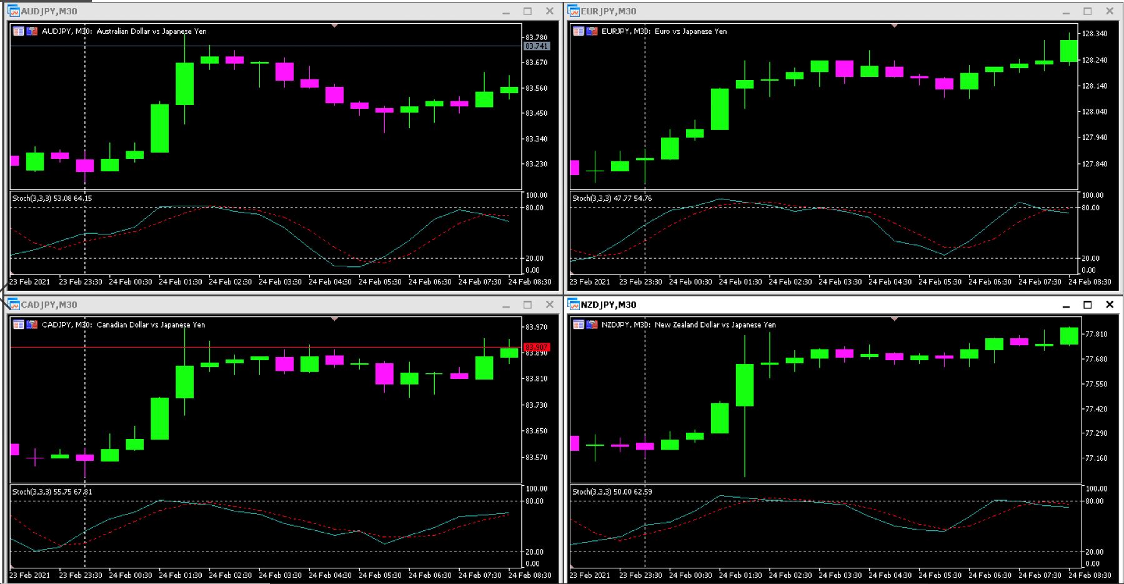Minimize the NZDJPY chart window
Screen dimensions: 1124x584
click(x=1066, y=305)
